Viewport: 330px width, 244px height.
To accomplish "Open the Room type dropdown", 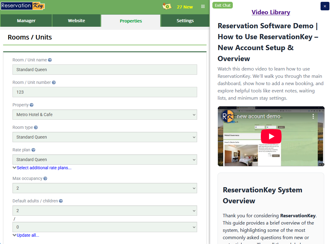I will coord(105,137).
